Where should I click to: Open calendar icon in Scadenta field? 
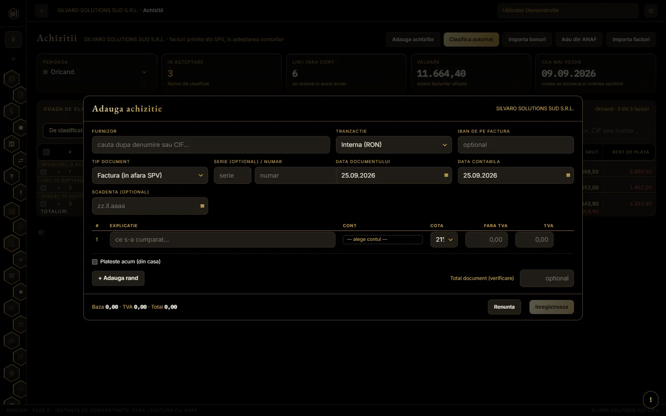click(202, 206)
